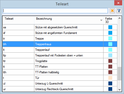Click the color swatch for Treppenlauf
This screenshot has width=124, height=94.
point(110,50)
